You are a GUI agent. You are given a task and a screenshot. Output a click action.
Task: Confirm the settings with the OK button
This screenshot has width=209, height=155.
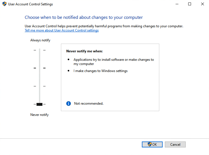(x=152, y=144)
